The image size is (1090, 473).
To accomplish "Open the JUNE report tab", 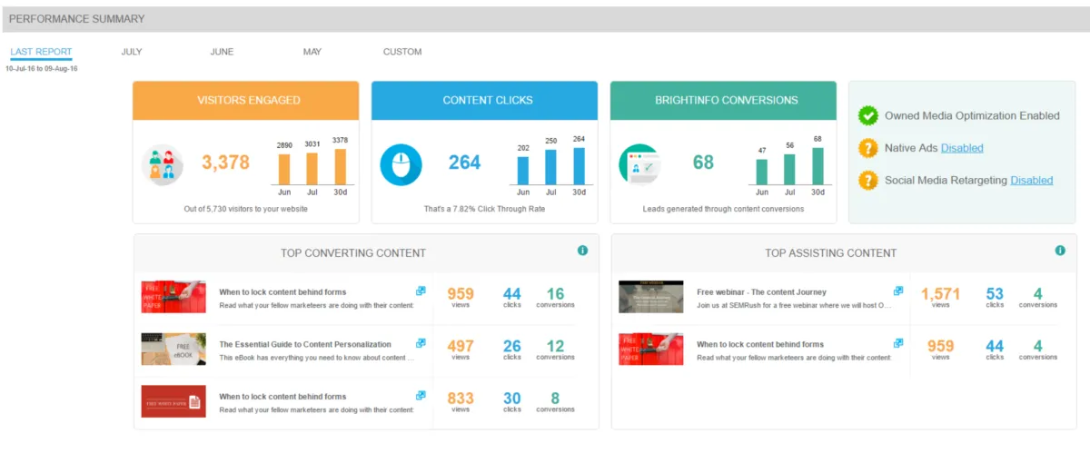I will pos(222,52).
